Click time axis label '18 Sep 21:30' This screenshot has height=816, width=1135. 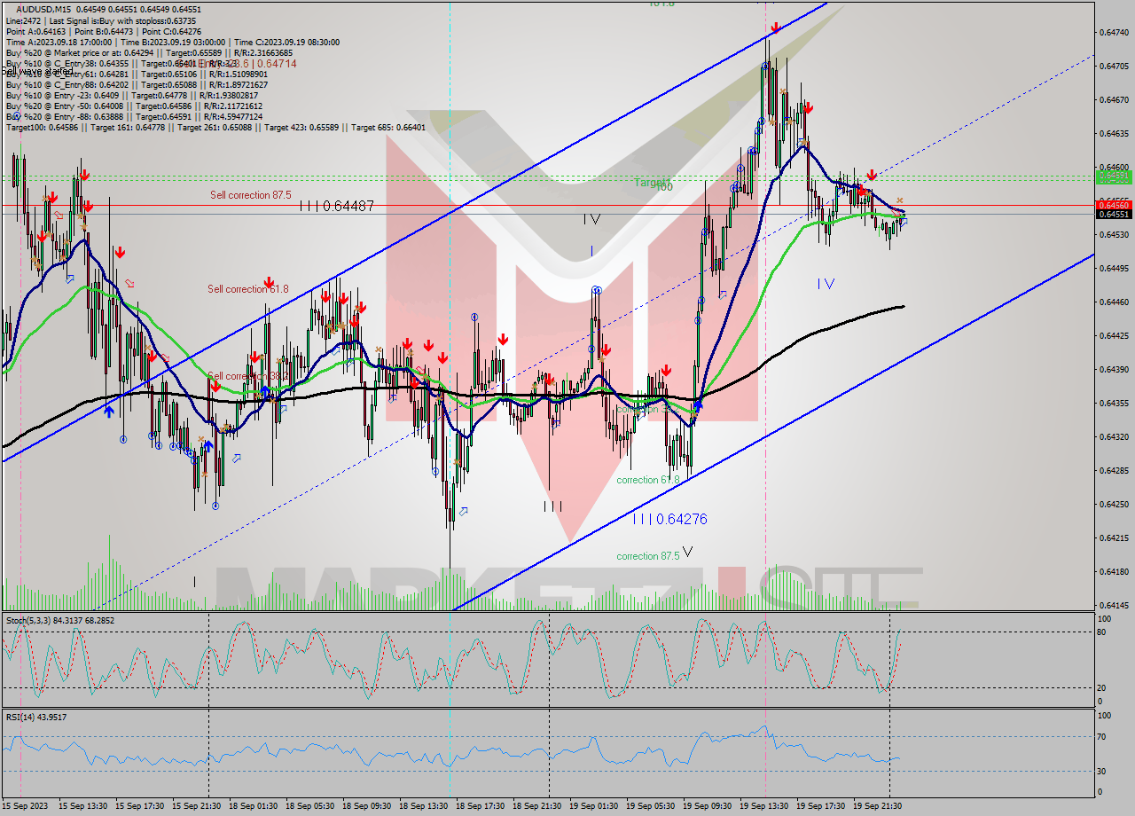(x=537, y=806)
